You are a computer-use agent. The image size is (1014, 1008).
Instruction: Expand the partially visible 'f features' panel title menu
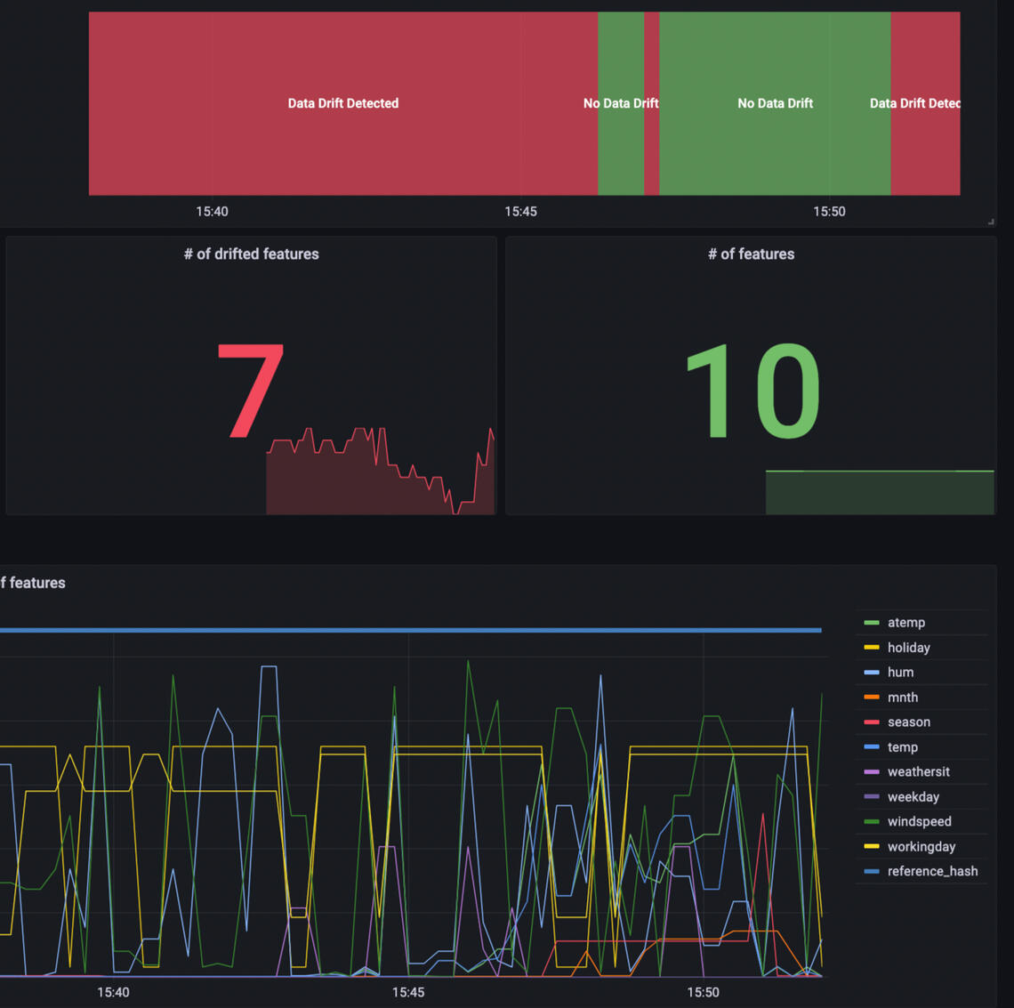click(x=33, y=583)
